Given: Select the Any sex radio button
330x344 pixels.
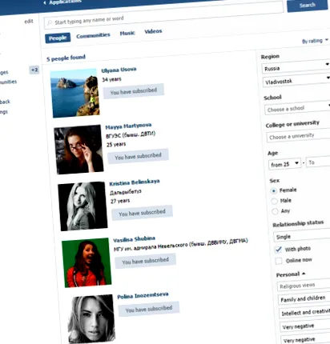Looking at the screenshot, I should [x=275, y=212].
